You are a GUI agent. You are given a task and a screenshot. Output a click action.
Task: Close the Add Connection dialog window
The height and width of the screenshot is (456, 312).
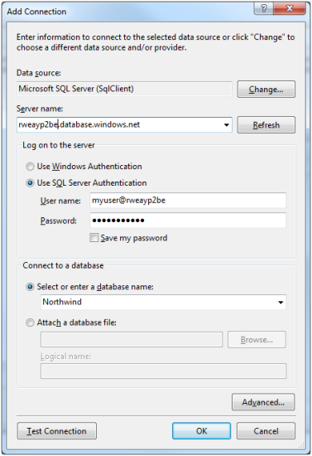click(x=290, y=8)
